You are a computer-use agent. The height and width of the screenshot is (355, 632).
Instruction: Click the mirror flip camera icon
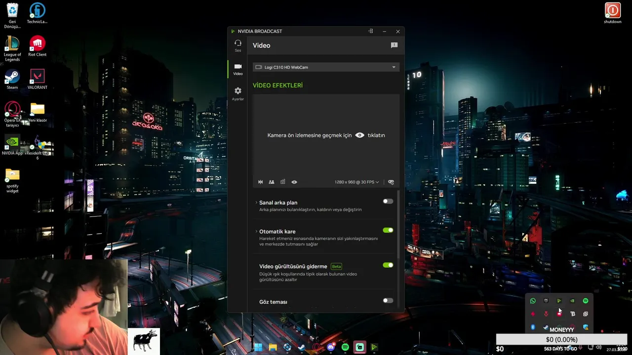261,182
